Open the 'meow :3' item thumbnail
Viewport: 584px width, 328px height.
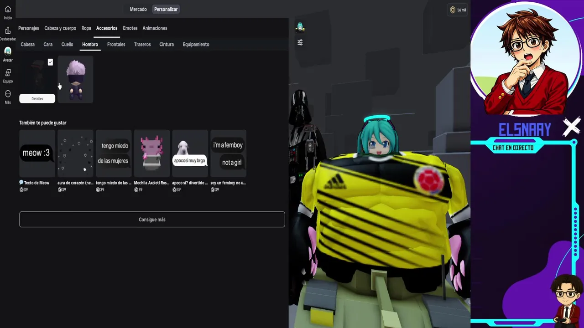37,154
